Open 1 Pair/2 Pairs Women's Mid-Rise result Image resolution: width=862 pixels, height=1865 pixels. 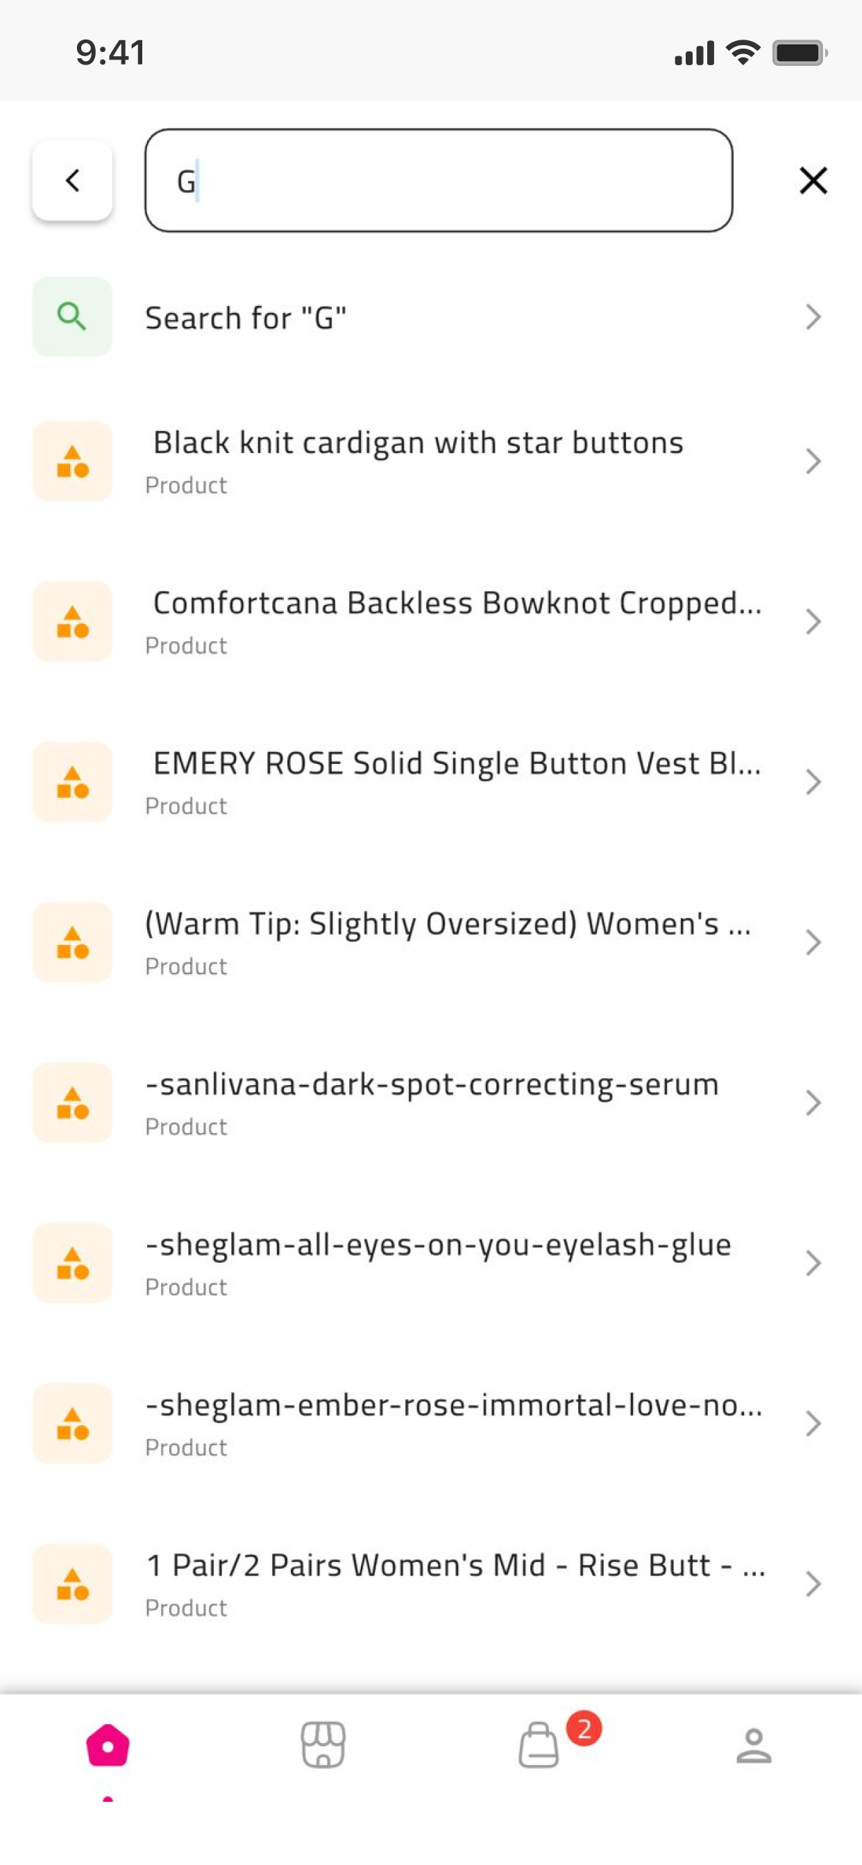(431, 1584)
